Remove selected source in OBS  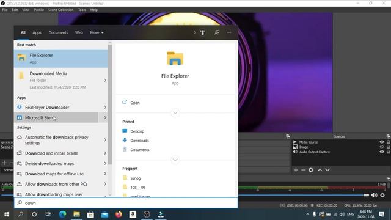pyautogui.click(x=303, y=170)
